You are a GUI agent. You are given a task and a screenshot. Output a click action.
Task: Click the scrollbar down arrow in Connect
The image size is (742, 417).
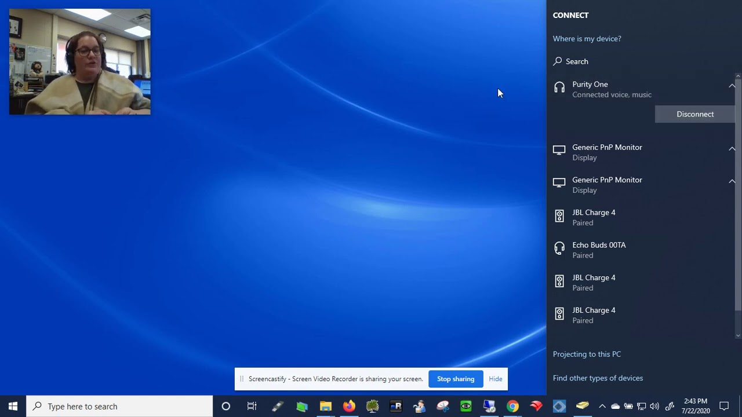pos(738,335)
